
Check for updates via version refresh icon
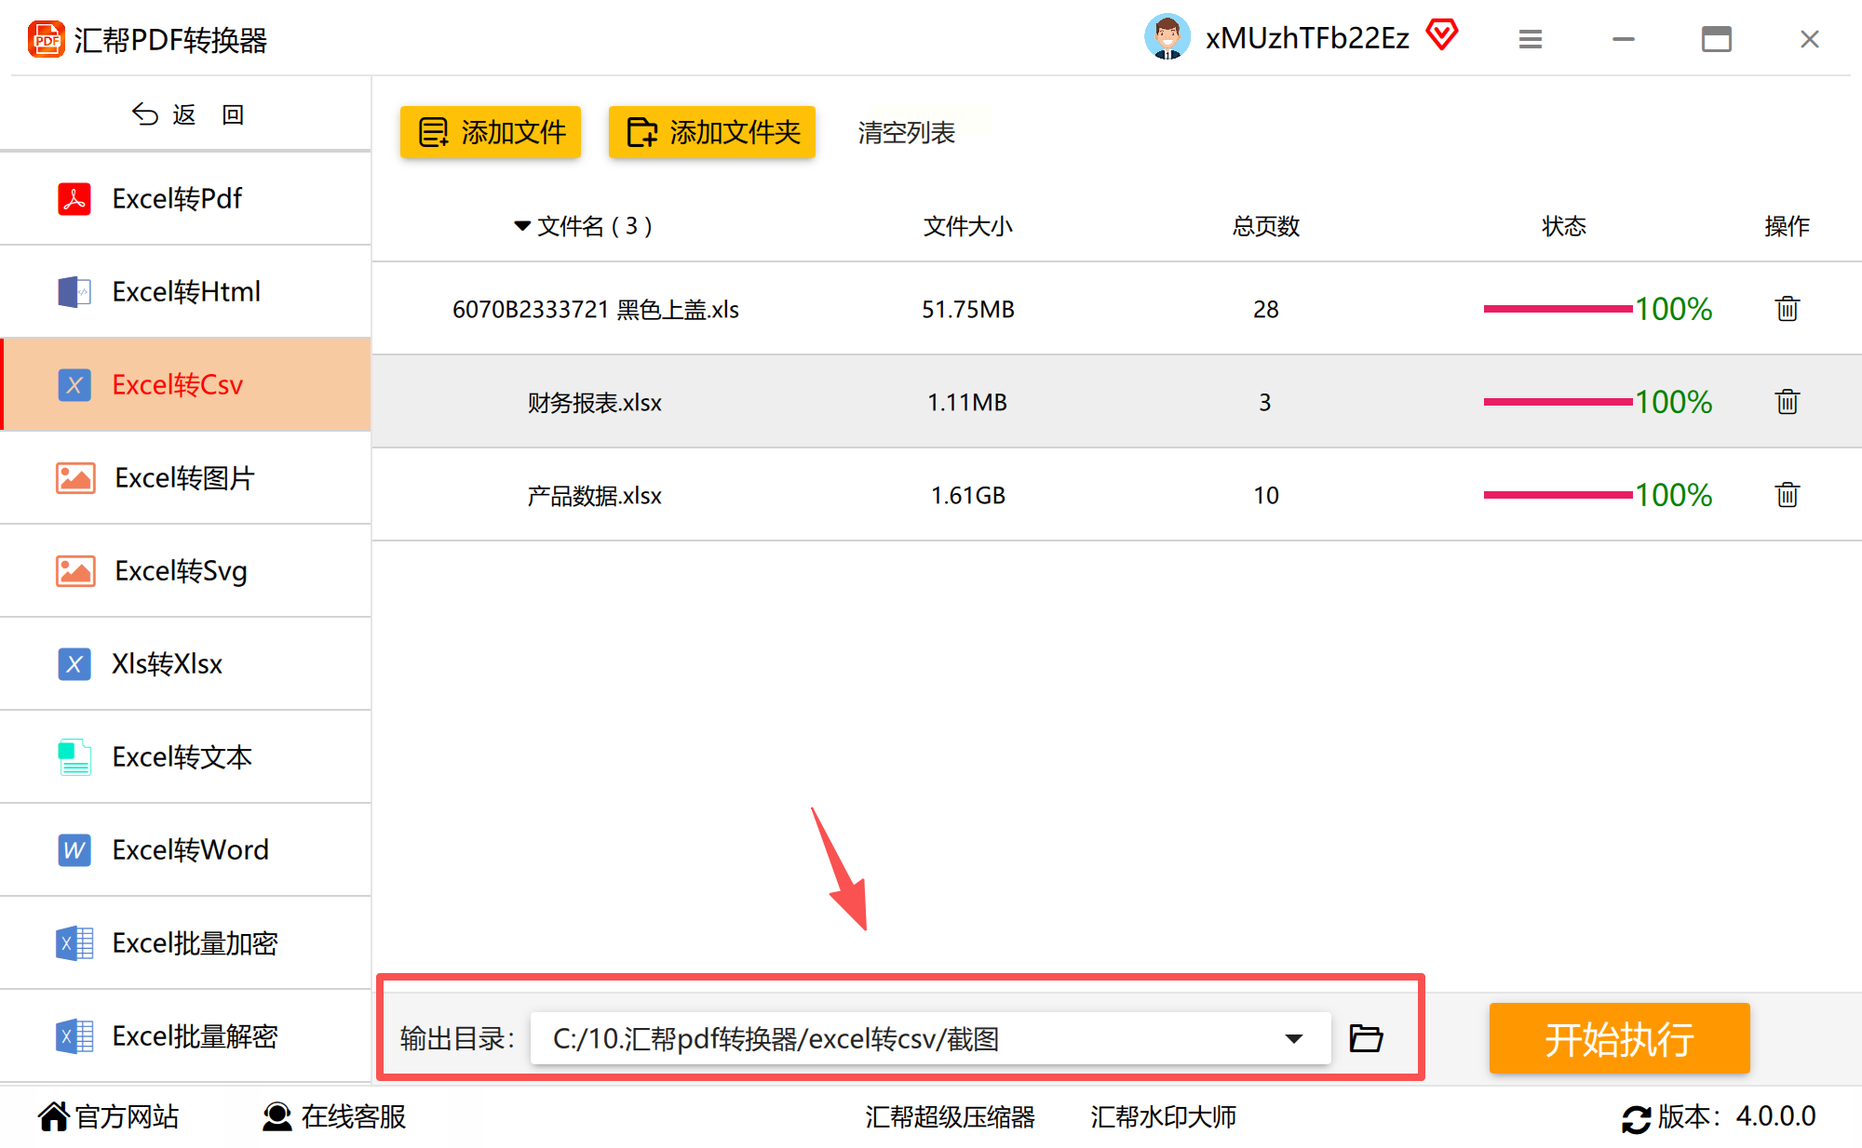point(1635,1117)
